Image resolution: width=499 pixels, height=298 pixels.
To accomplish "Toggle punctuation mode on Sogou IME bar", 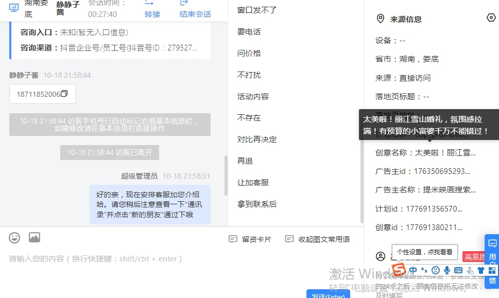I will (x=424, y=270).
